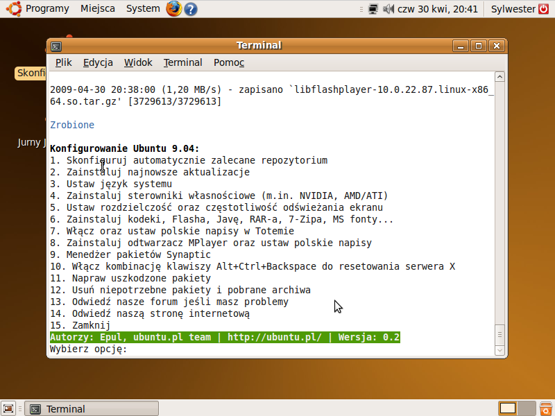The height and width of the screenshot is (416, 555).
Task: Click option 12 Usuń niepotrzebne pakiety line
Action: pos(180,290)
